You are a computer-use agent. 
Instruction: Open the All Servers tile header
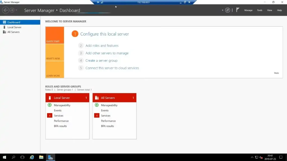tap(114, 98)
